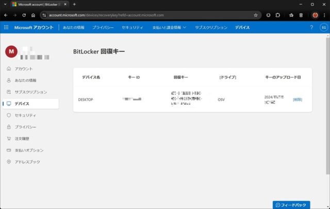Open the Microsoft apps grid launcher
This screenshot has width=330, height=209.
click(x=6, y=27)
